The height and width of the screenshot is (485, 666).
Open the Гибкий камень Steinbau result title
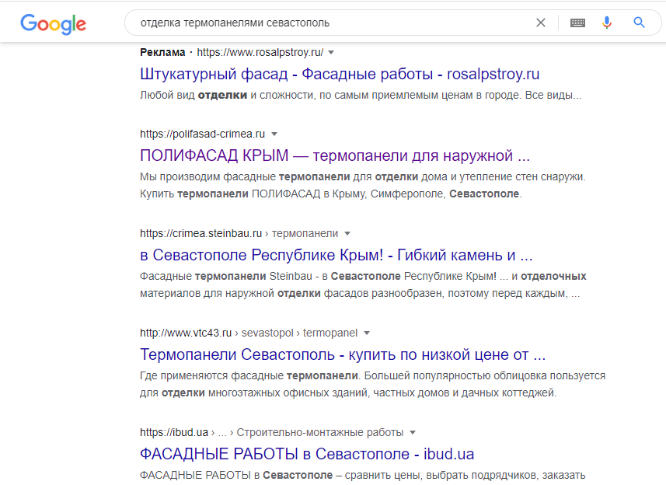(x=336, y=255)
